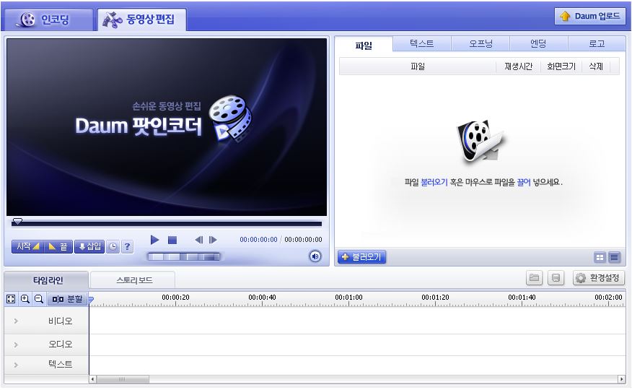This screenshot has width=632, height=390.
Task: Fit timeline to window icon
Action: pos(11,299)
